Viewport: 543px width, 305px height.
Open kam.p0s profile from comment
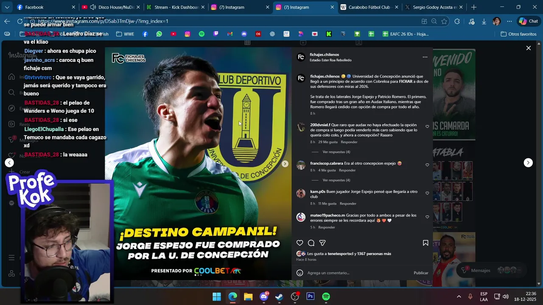[318, 191]
